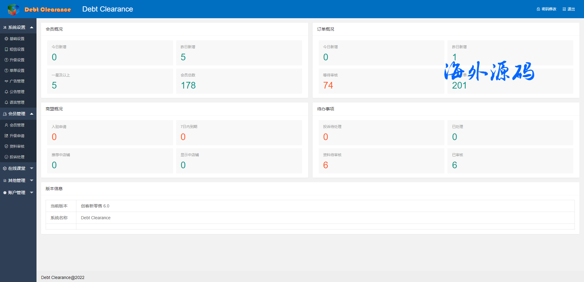This screenshot has height=282, width=584.
Task: Click the 资料审核 shield icon
Action: point(6,146)
